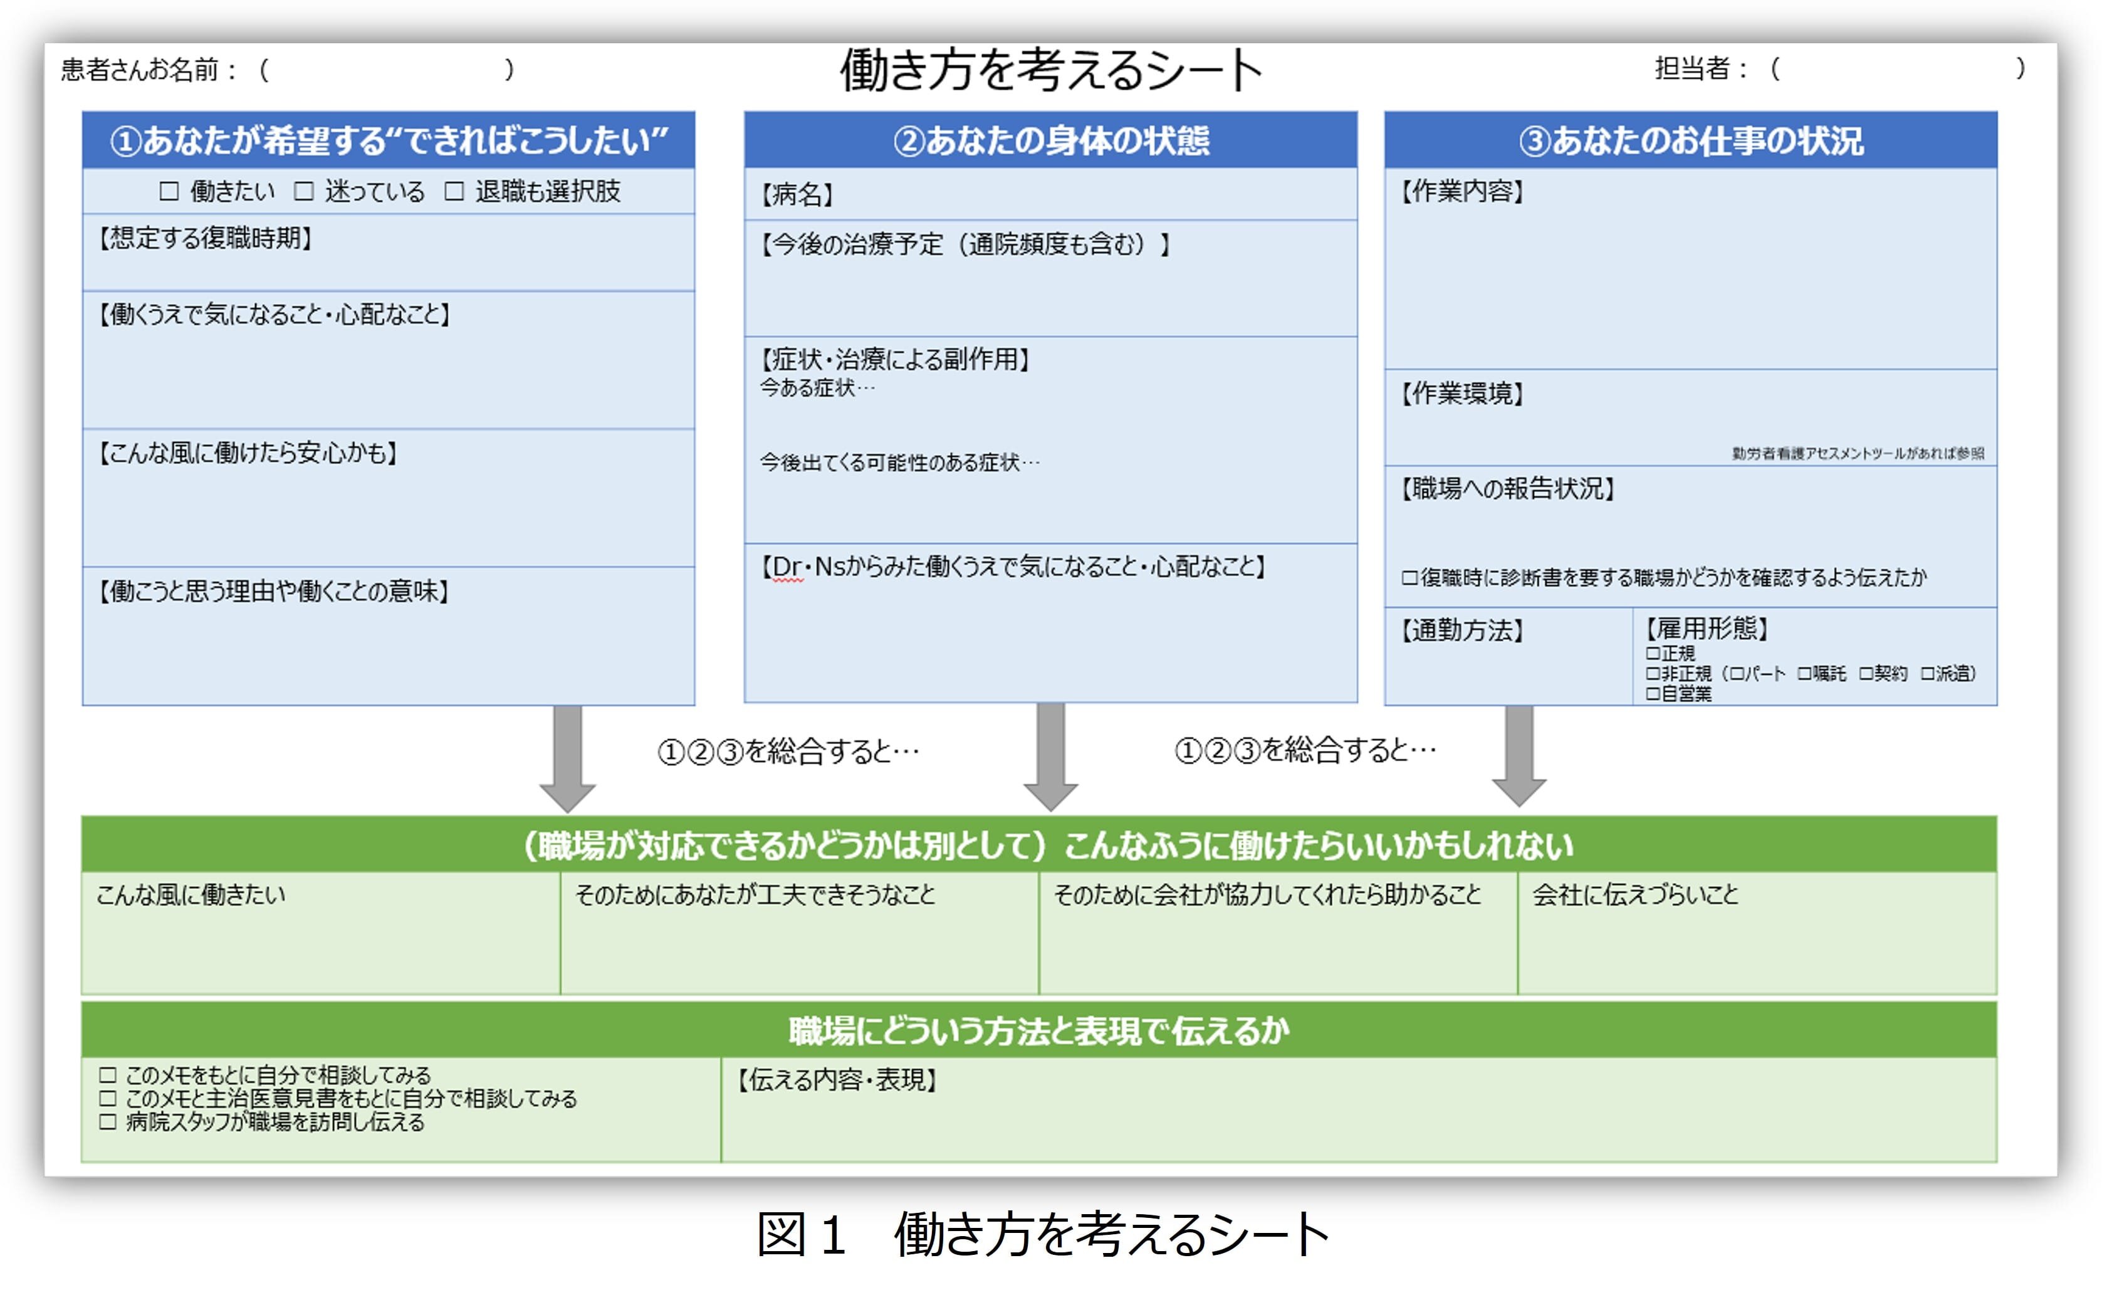The height and width of the screenshot is (1295, 2102).
Task: Select green header 職場にどういう方法と表現で伝えるか
Action: click(x=1038, y=1031)
